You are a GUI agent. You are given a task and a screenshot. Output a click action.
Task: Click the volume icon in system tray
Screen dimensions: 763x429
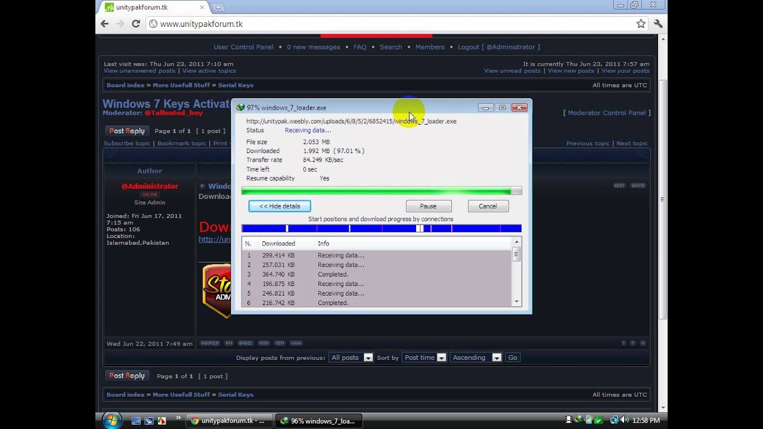coord(624,420)
